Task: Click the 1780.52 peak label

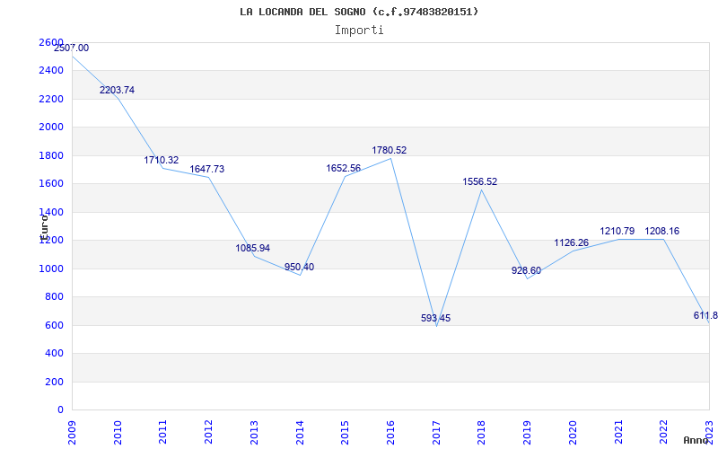Action: click(x=390, y=150)
